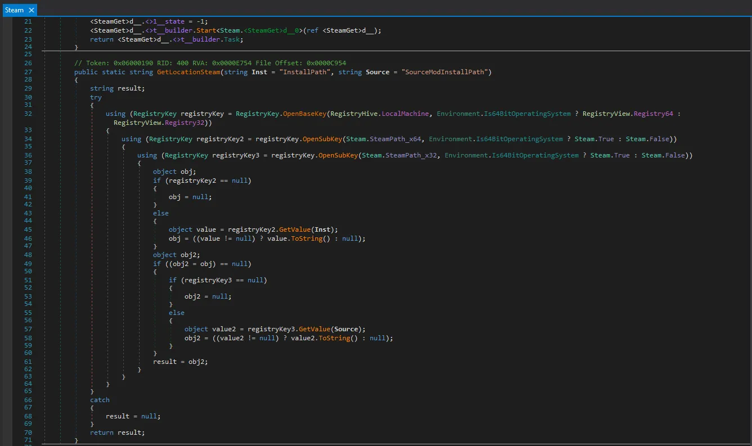
Task: Close the Steam tab
Action: point(31,10)
